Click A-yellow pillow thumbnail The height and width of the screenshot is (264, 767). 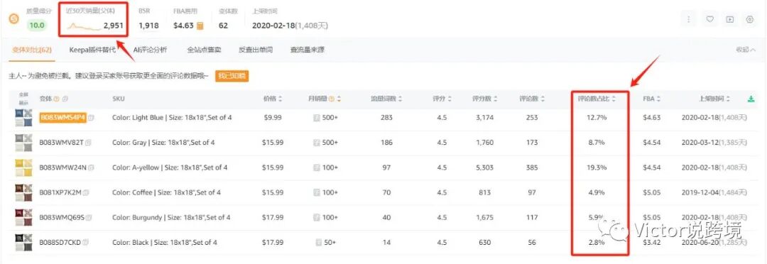click(x=23, y=168)
